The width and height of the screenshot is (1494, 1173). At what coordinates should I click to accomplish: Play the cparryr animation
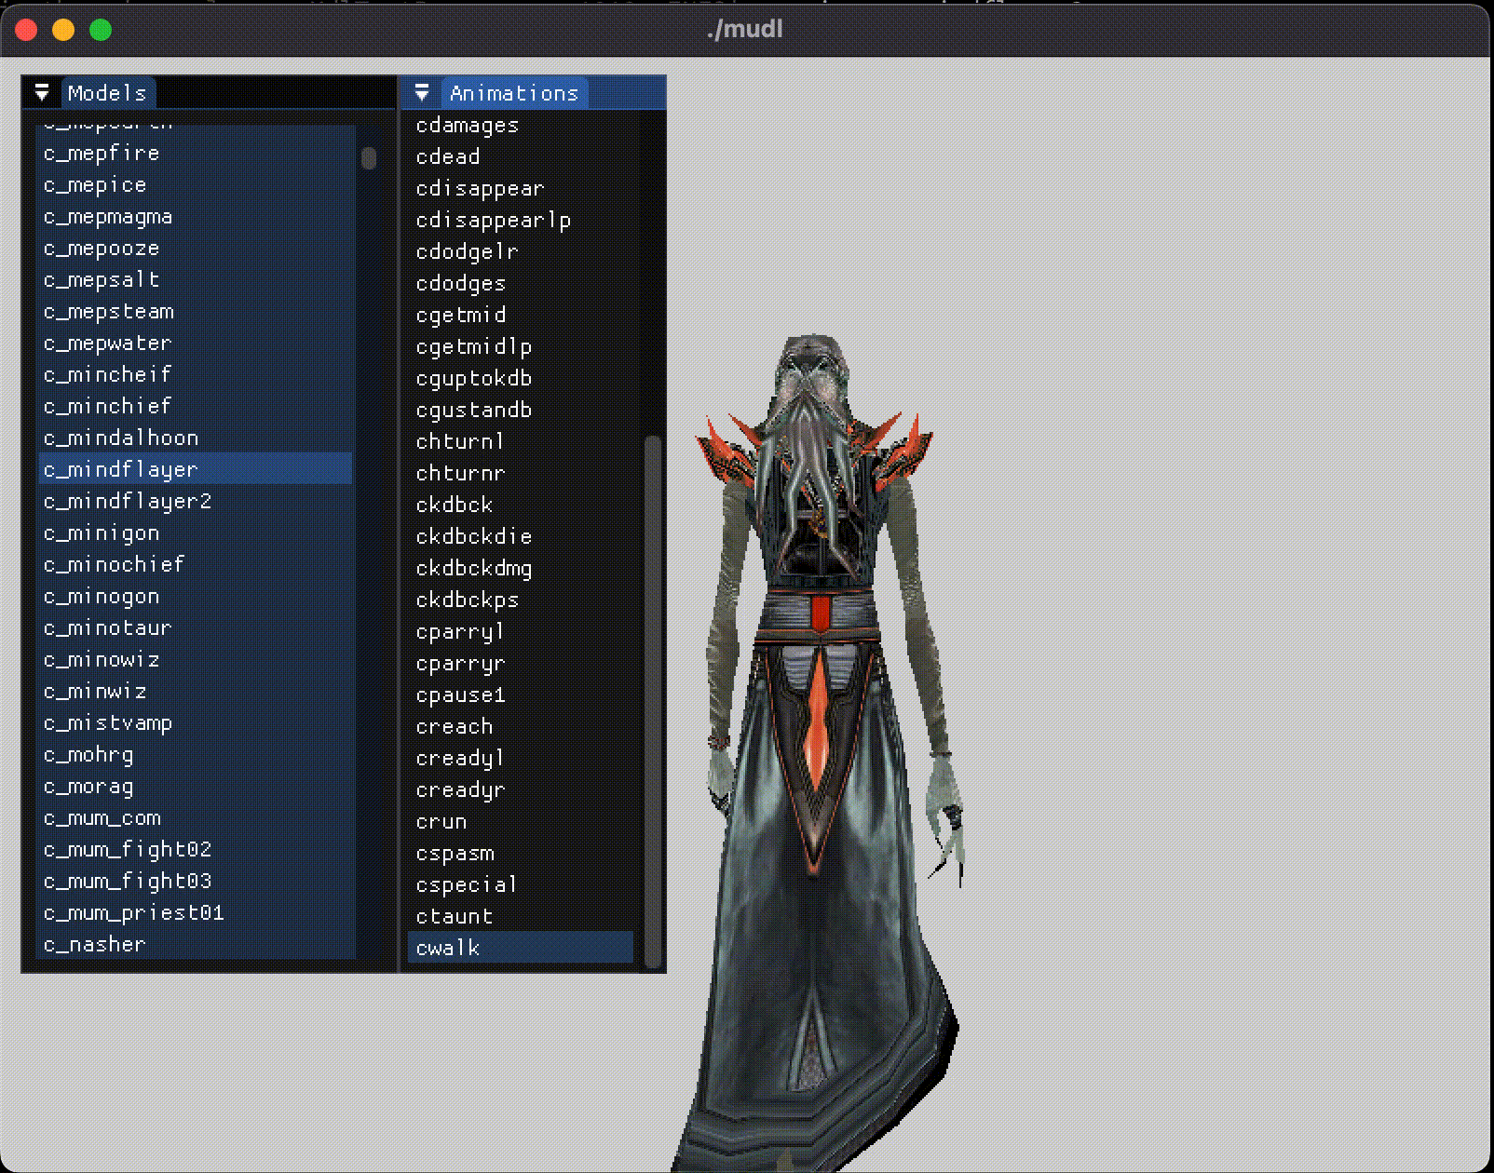(521, 663)
